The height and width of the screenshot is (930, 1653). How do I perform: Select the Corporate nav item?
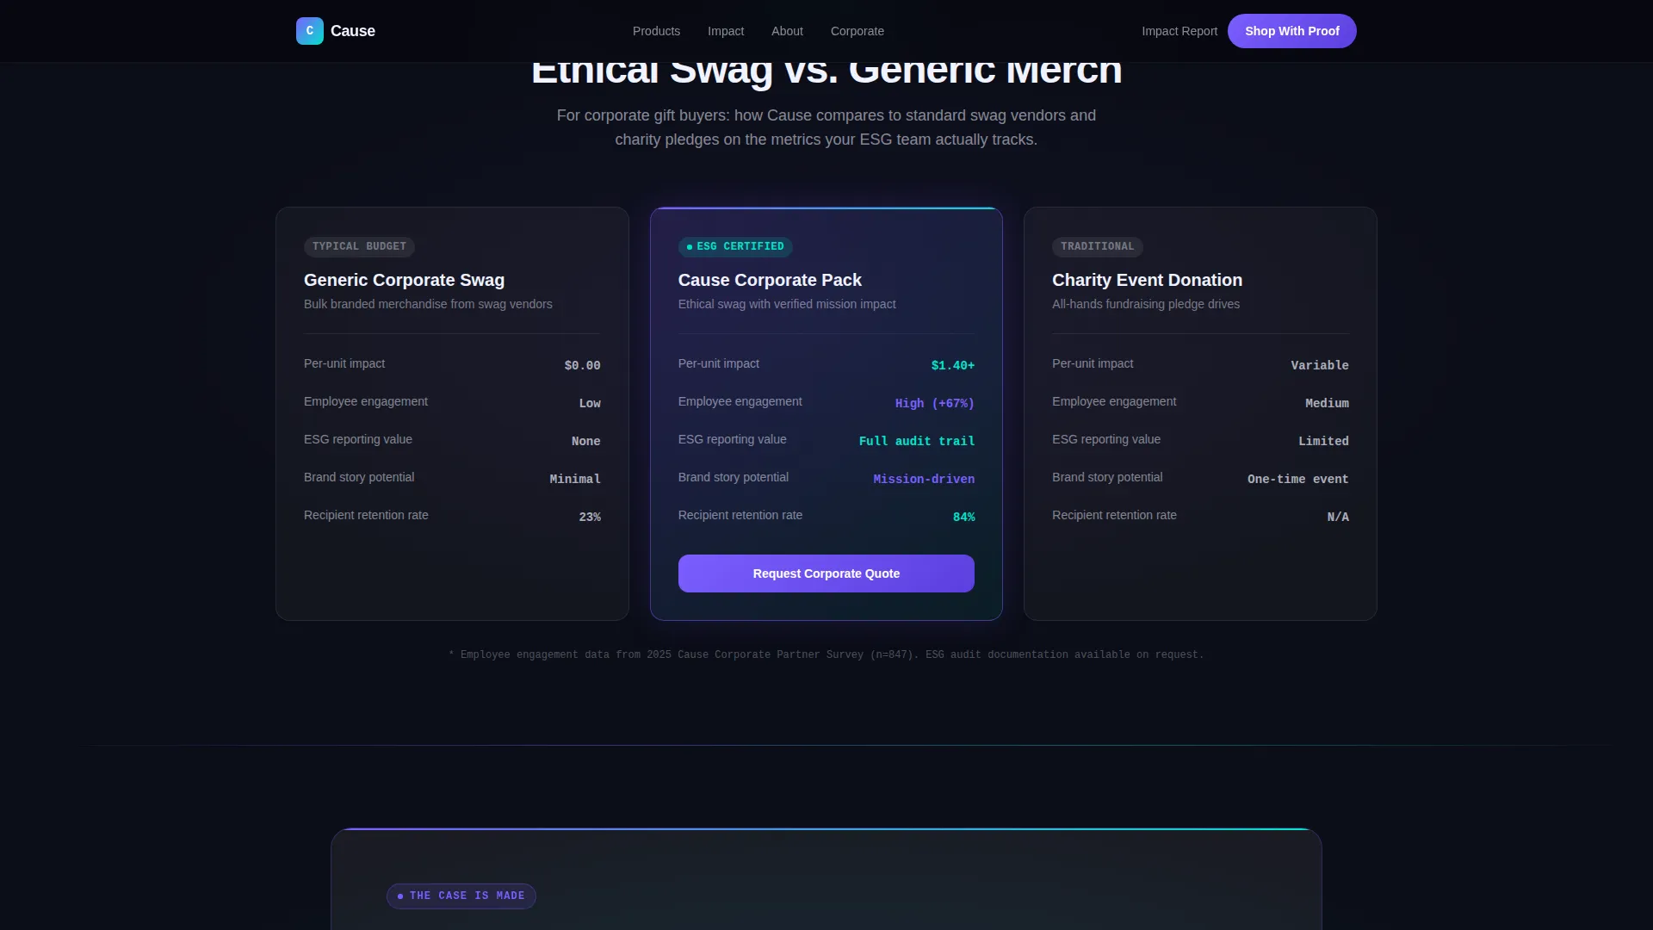(857, 31)
